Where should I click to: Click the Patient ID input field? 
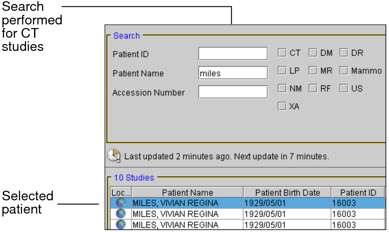pos(233,54)
